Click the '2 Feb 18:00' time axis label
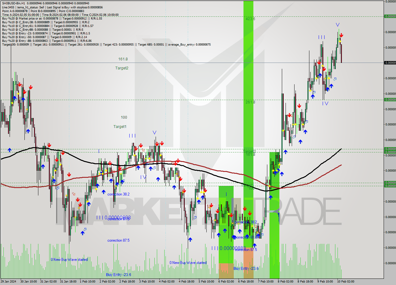Image resolution: width=396 pixels, height=285 pixels. (127, 282)
